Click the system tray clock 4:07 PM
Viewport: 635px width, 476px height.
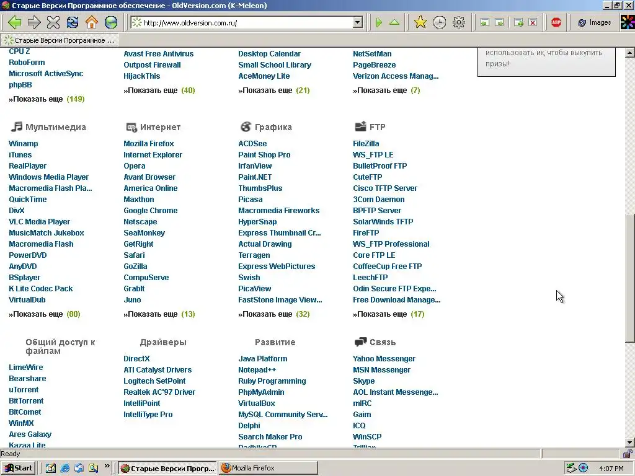611,469
